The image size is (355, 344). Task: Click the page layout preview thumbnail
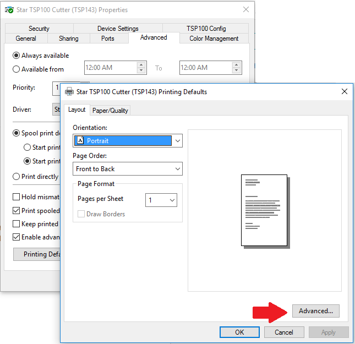pos(265,211)
